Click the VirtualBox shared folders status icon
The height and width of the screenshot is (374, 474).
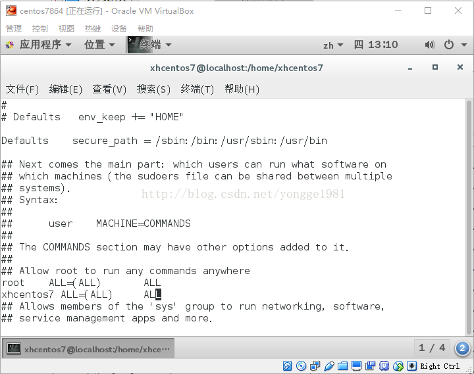point(342,366)
